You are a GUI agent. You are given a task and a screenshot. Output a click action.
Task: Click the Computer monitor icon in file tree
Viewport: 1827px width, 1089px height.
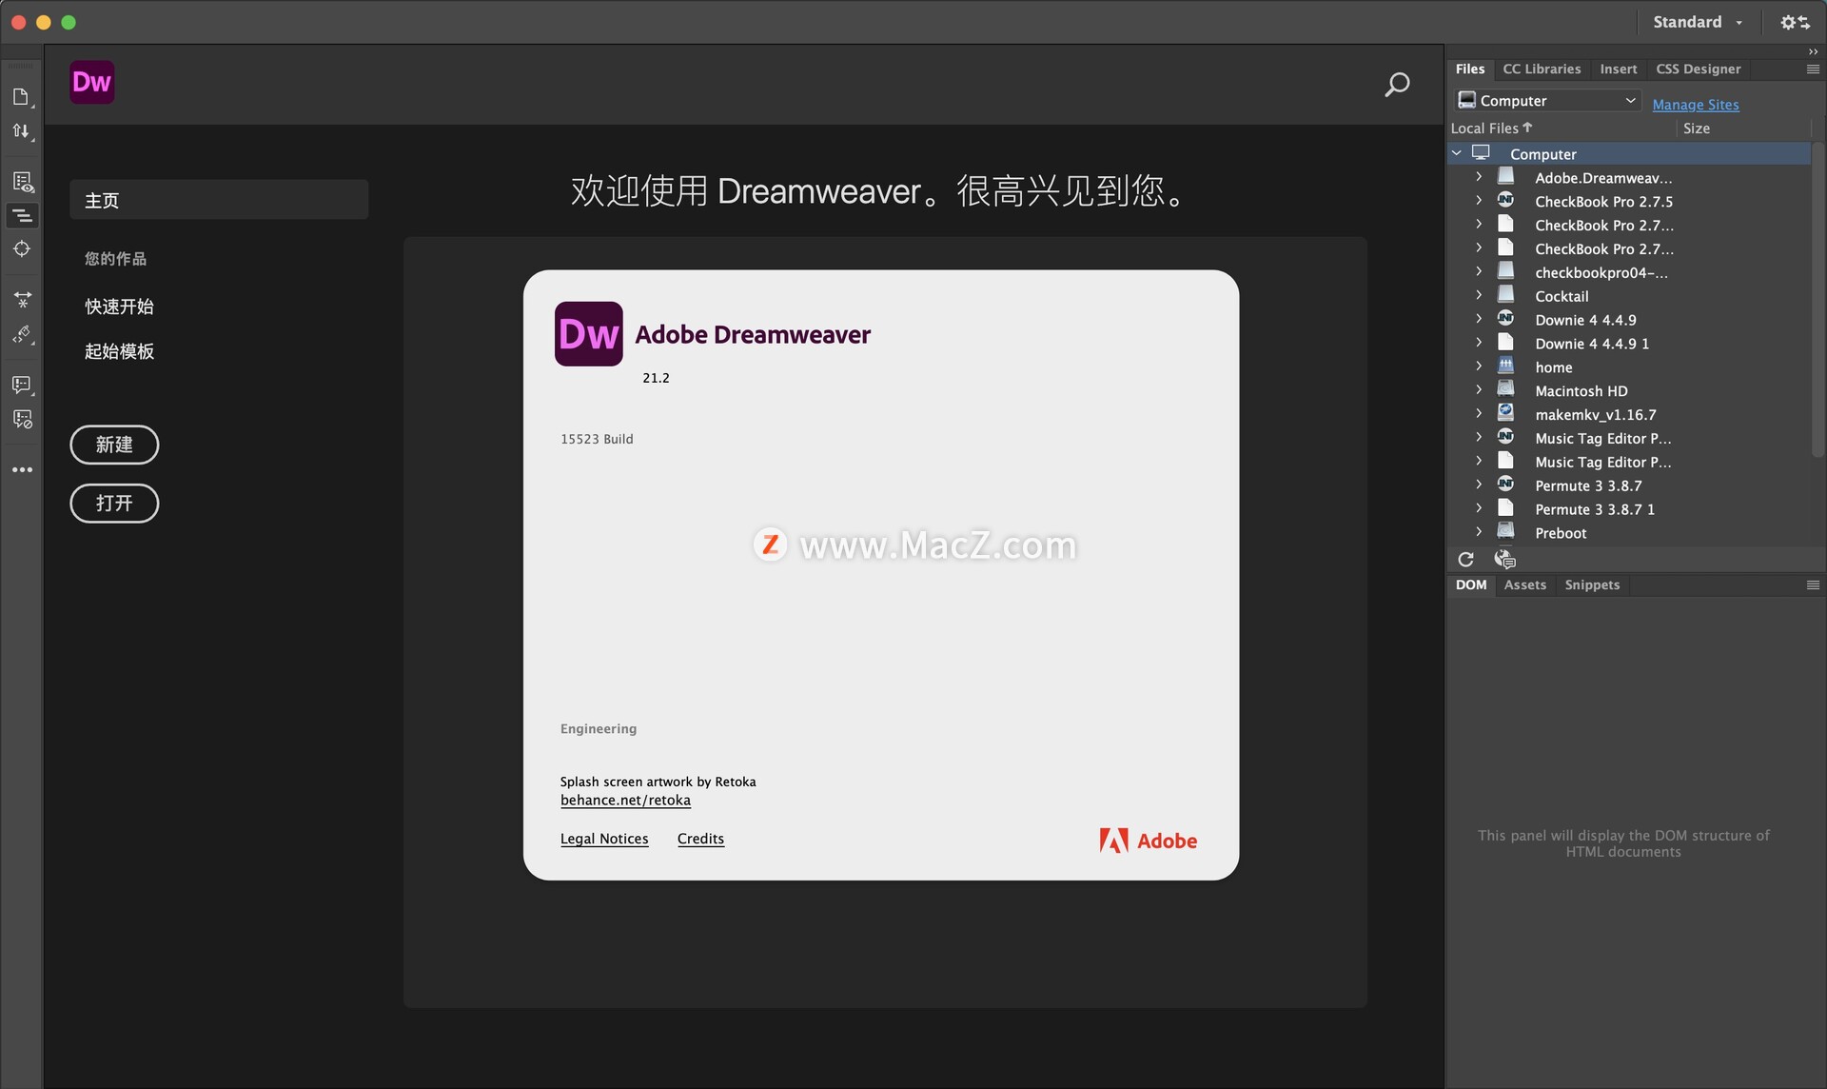[1481, 152]
